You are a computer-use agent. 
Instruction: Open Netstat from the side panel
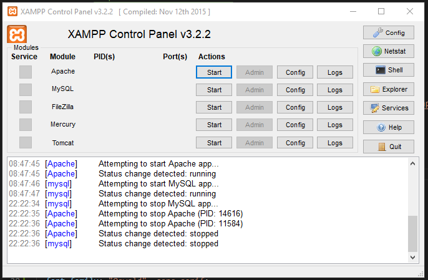coord(388,51)
